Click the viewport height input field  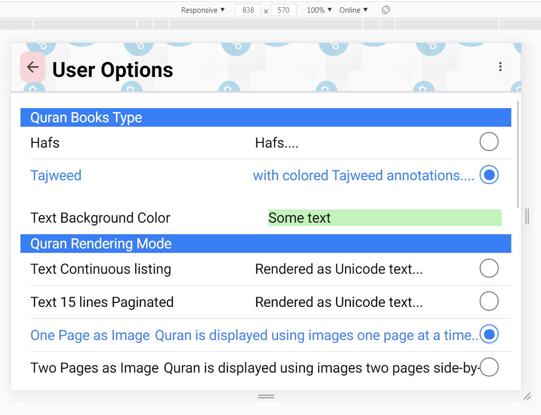(x=283, y=10)
